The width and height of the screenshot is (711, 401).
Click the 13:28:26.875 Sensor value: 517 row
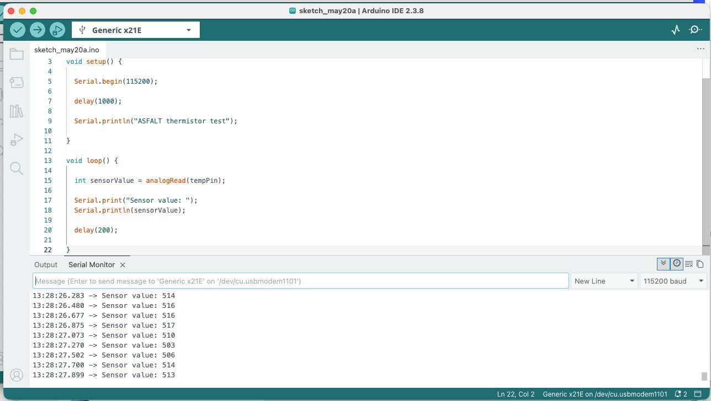(104, 326)
